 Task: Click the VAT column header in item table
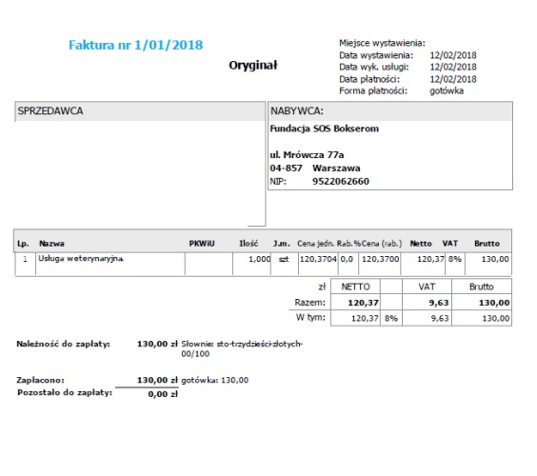click(x=450, y=244)
